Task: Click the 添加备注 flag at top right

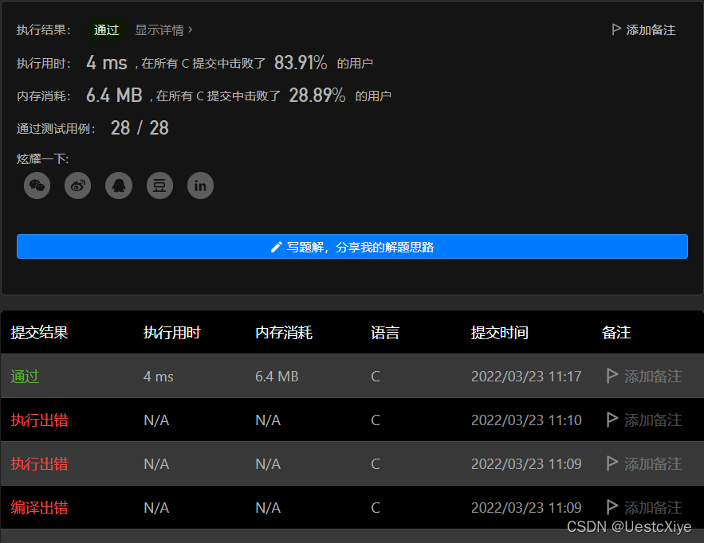Action: click(x=644, y=30)
